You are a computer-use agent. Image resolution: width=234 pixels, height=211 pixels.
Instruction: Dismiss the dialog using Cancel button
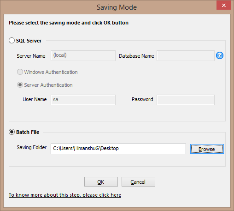(138, 182)
